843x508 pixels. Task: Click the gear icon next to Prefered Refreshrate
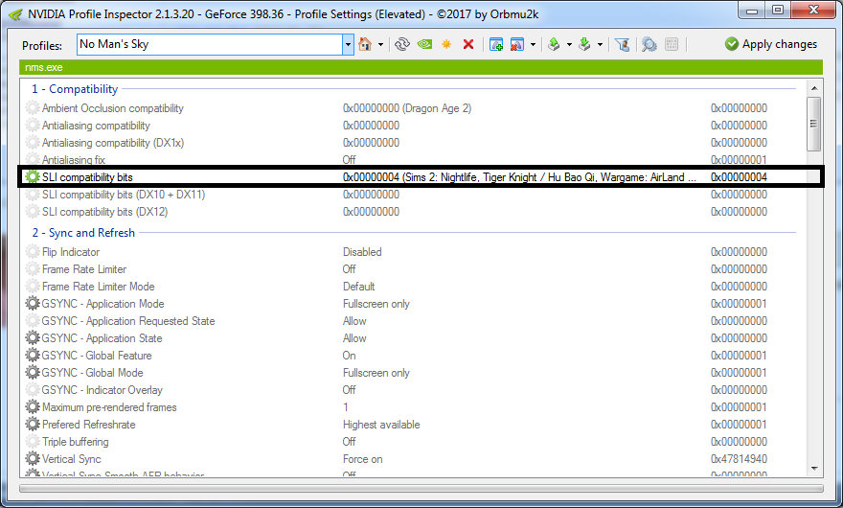coord(33,424)
